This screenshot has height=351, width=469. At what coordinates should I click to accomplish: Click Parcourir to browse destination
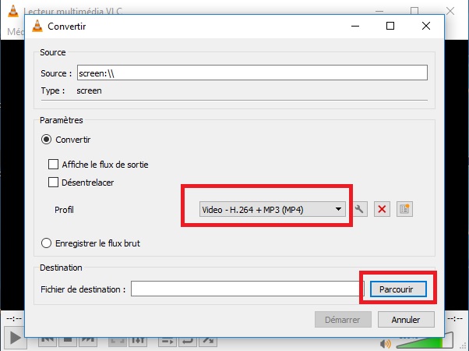tap(398, 289)
